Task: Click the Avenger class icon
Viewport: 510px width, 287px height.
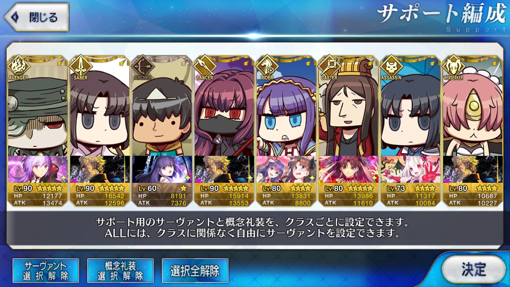Action: coord(18,66)
